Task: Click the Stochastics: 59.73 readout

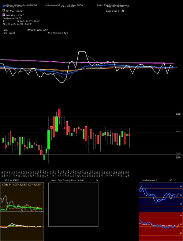Action: click(12, 18)
